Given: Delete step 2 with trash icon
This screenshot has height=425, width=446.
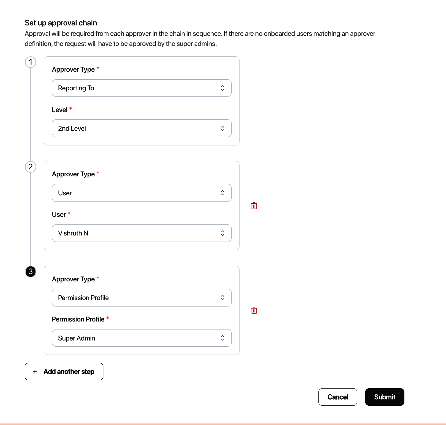Looking at the screenshot, I should [254, 206].
